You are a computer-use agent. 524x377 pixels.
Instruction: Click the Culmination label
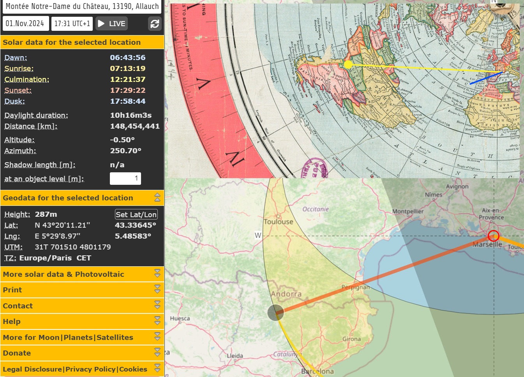[x=26, y=80]
